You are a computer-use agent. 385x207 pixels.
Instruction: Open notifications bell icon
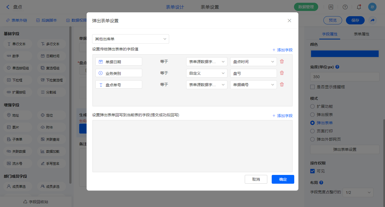click(x=359, y=7)
